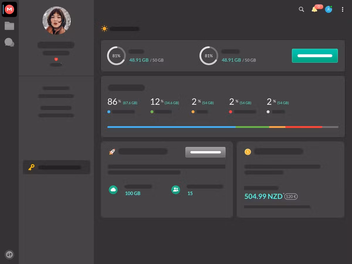Select the key icon item in the sidebar
The image size is (352, 264).
pos(31,167)
